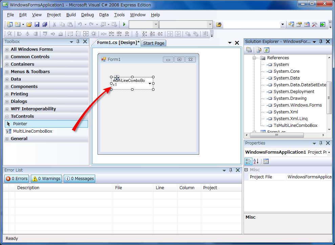Screen dimensions: 335x245
Task: Click the Find text input box in toolbar
Action: tap(251, 25)
